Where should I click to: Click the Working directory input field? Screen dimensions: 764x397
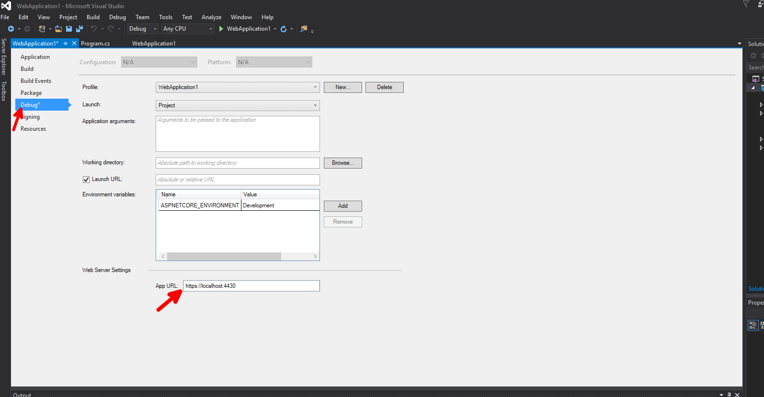point(238,163)
